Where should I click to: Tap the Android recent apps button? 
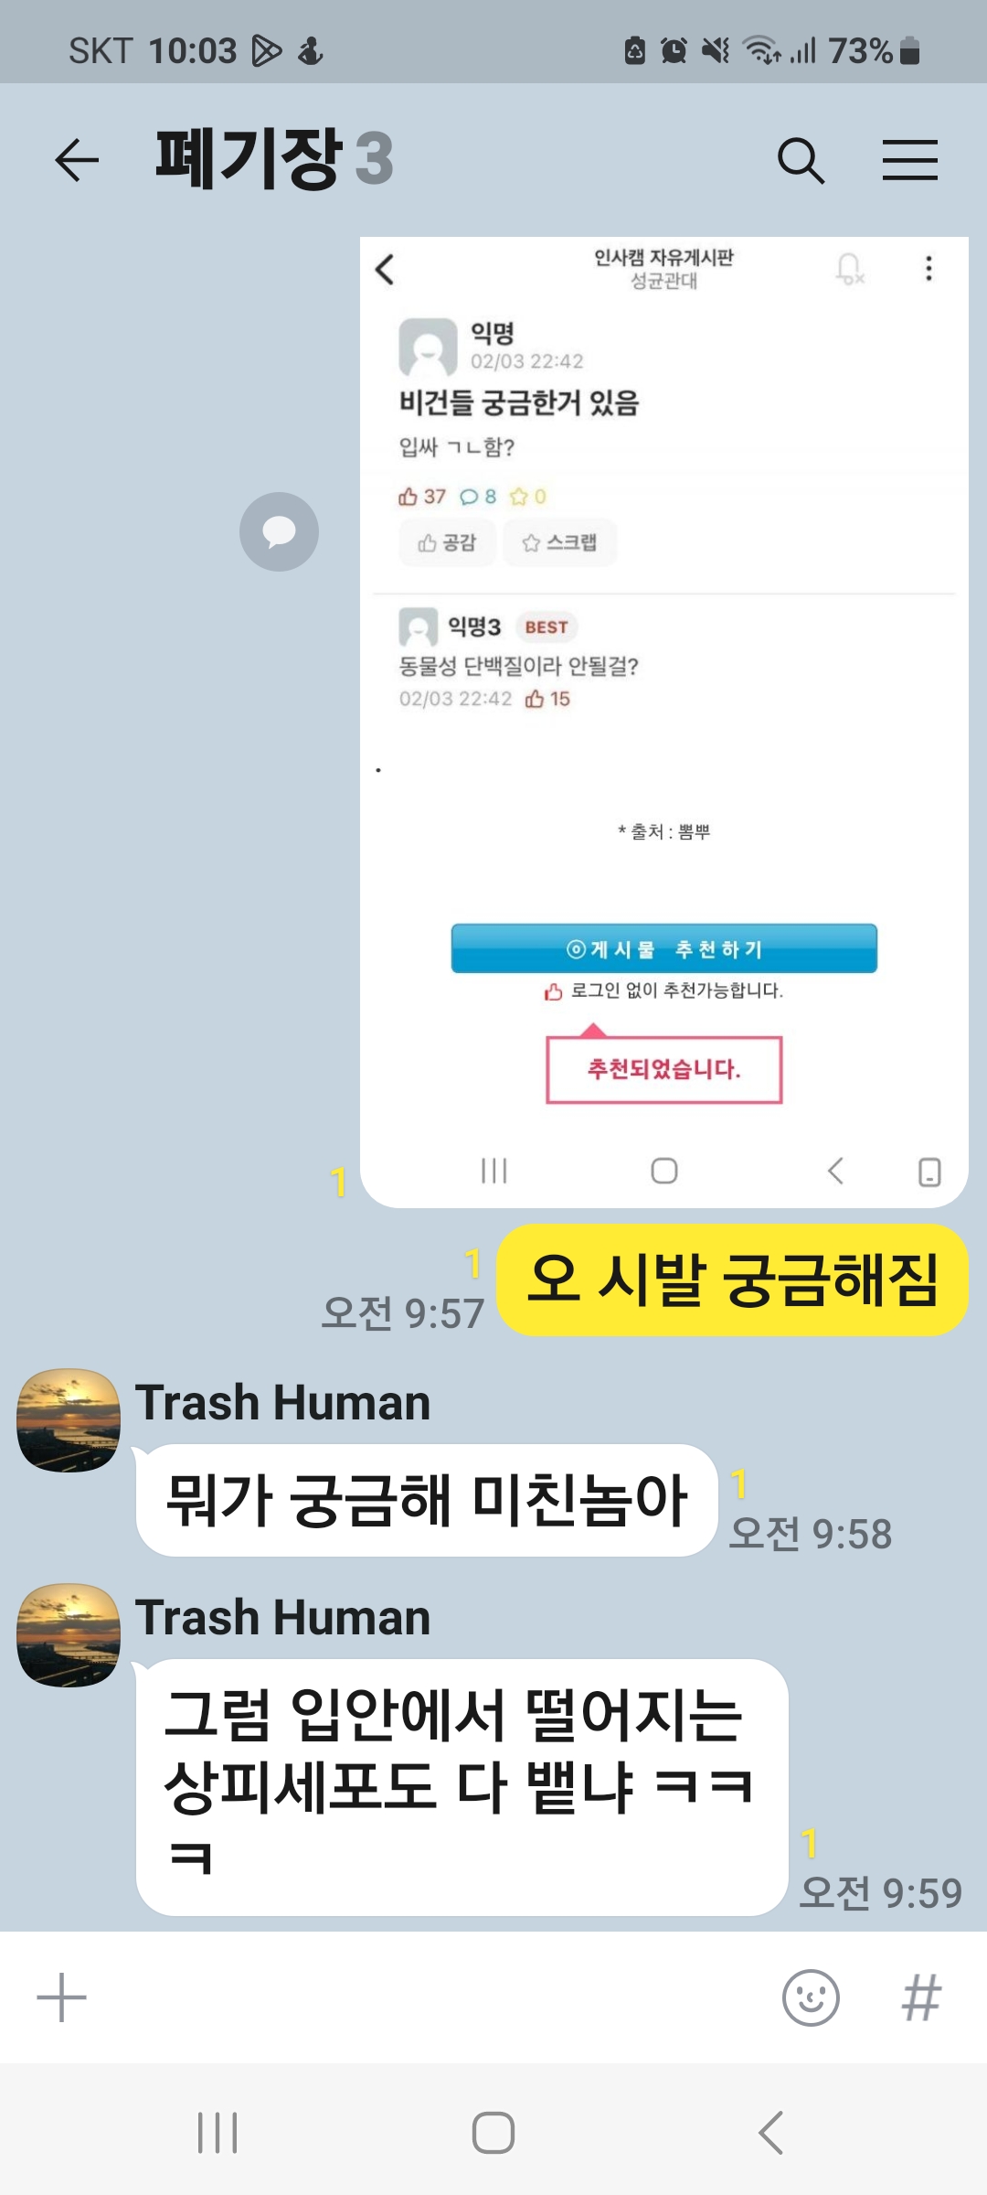[218, 2133]
